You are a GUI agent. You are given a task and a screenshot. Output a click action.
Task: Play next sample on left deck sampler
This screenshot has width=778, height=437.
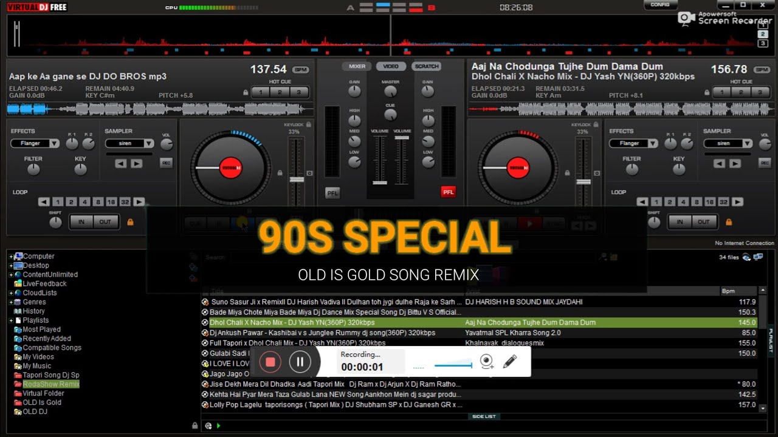point(136,163)
